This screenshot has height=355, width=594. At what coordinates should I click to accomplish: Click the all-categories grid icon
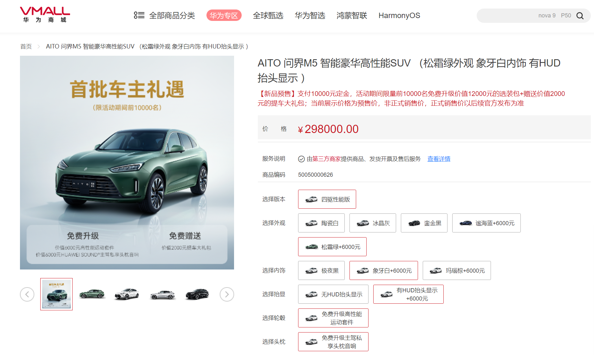coord(139,15)
